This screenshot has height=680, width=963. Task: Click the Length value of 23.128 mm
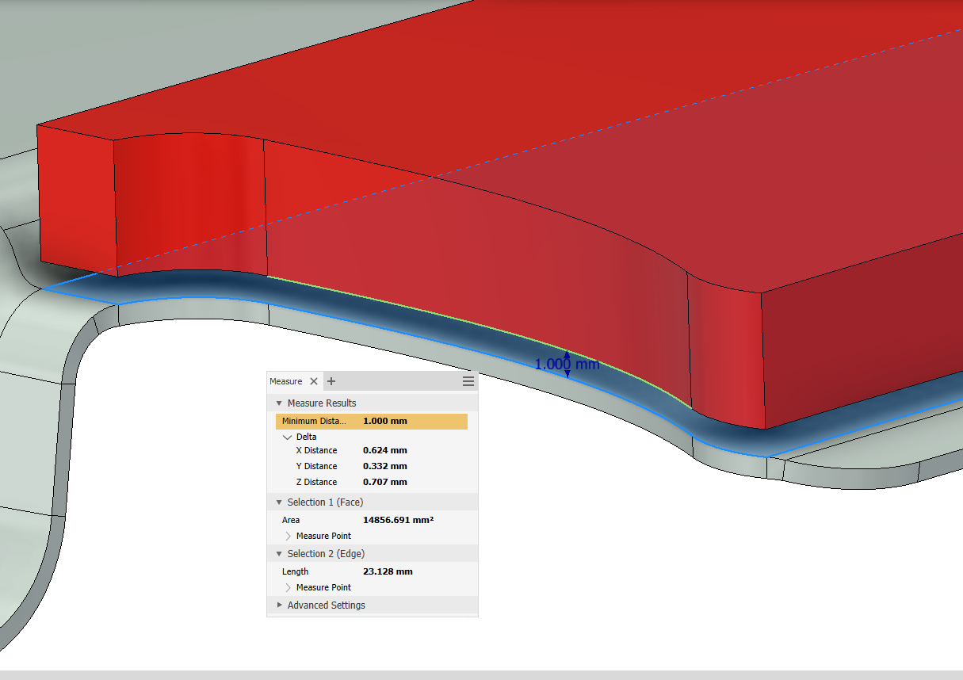click(388, 571)
